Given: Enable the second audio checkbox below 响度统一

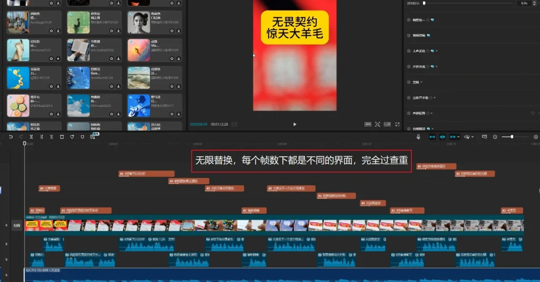Looking at the screenshot, I should [x=409, y=35].
